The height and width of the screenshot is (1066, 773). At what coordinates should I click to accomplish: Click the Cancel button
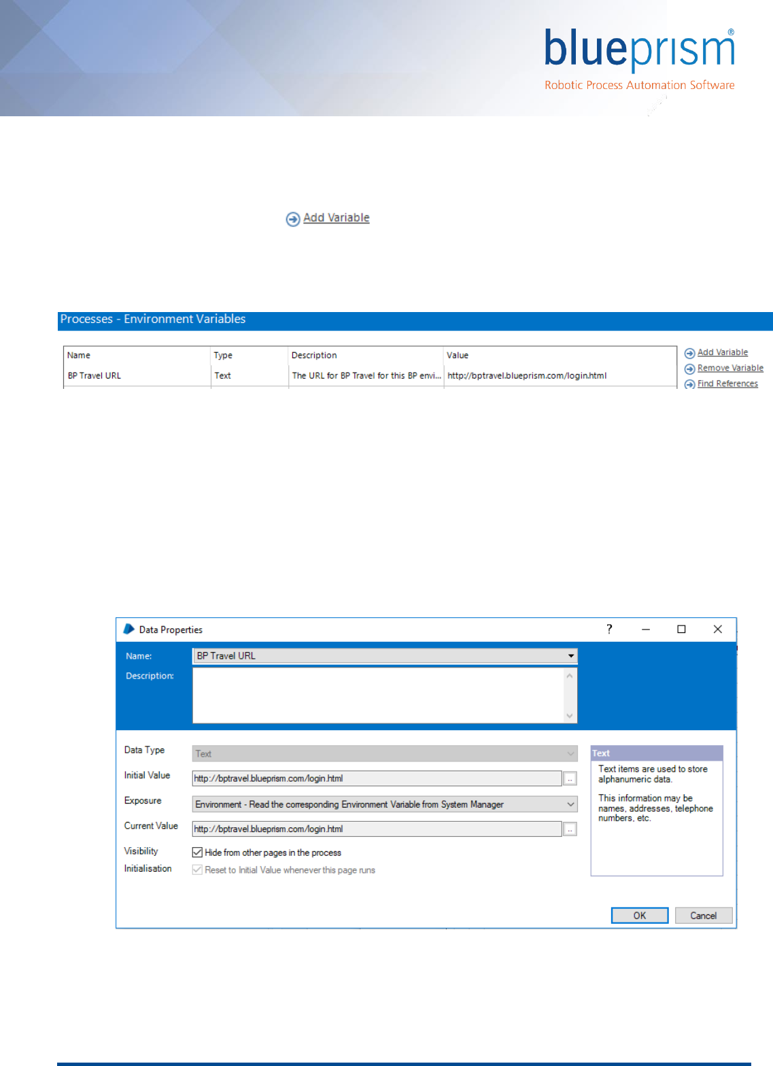coord(704,916)
